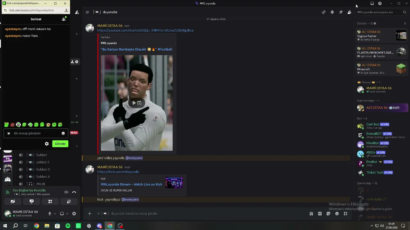Open the sticker picker in the message bar
Viewport: 410px width, 230px height.
[x=328, y=214]
